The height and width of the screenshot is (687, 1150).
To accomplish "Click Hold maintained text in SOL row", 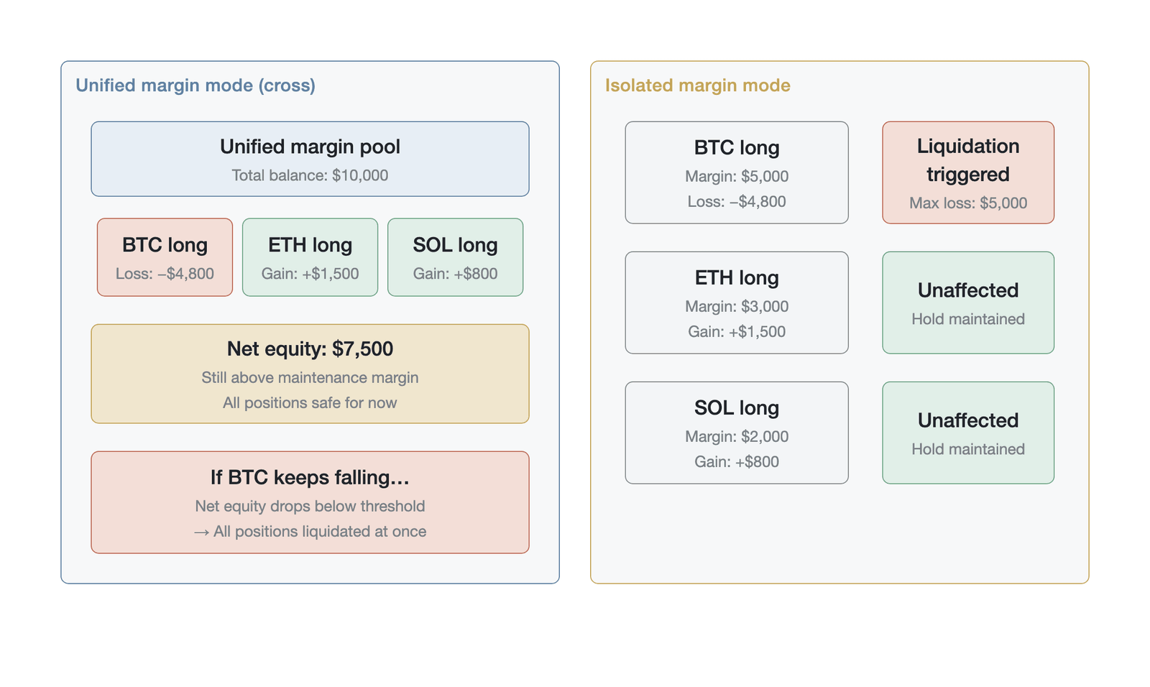I will [968, 449].
